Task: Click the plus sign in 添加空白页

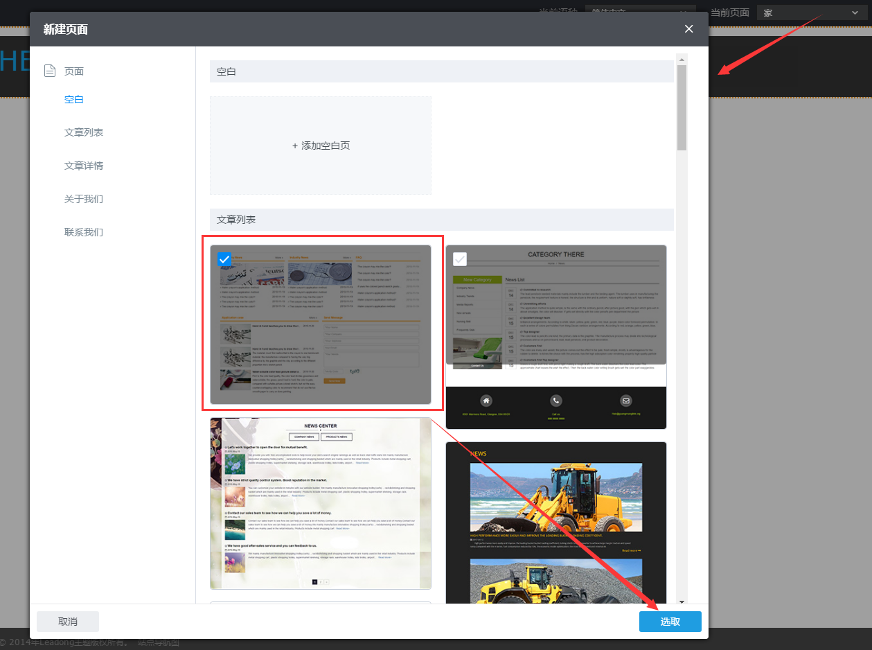Action: click(x=295, y=146)
